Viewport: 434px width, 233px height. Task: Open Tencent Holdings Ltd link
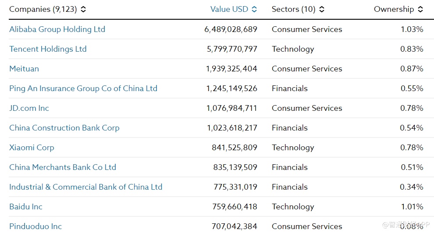click(48, 49)
